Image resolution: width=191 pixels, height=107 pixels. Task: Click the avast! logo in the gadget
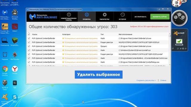[x=179, y=33]
